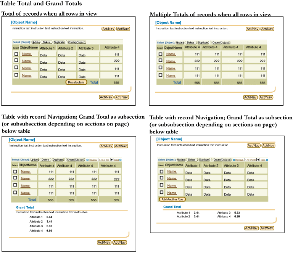293x254 pixels.
Task: Tick the first row checkbox in 'Multiple Totals' table
Action: [x=161, y=54]
